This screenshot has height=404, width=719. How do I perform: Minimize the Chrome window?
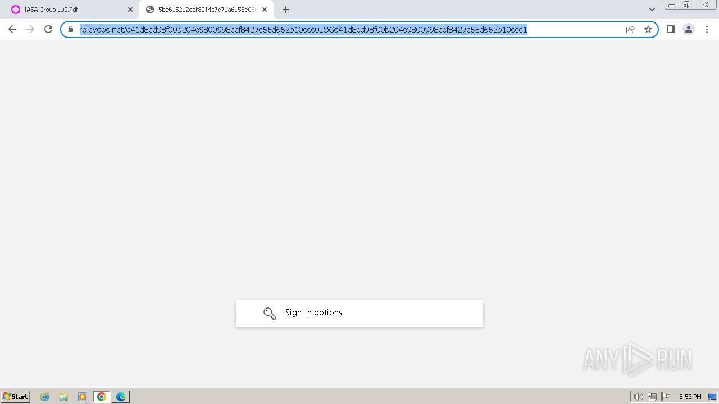pos(671,5)
